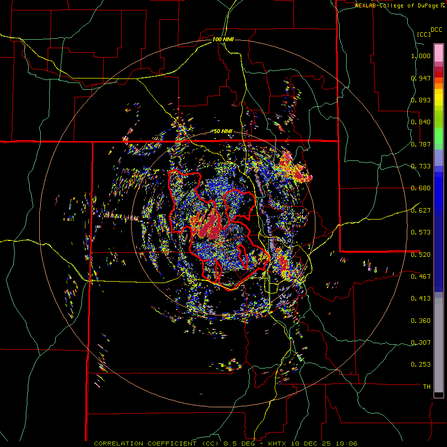Select the 0.307 legend value
This screenshot has height=447, width=447.
pos(421,342)
